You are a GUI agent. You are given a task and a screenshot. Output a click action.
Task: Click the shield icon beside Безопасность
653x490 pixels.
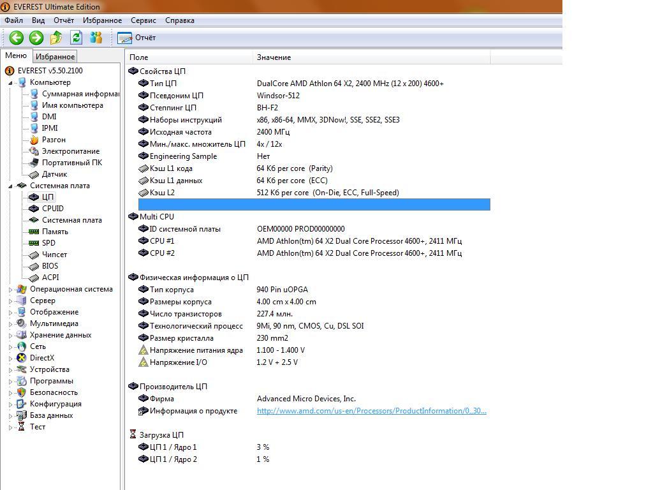pyautogui.click(x=22, y=392)
